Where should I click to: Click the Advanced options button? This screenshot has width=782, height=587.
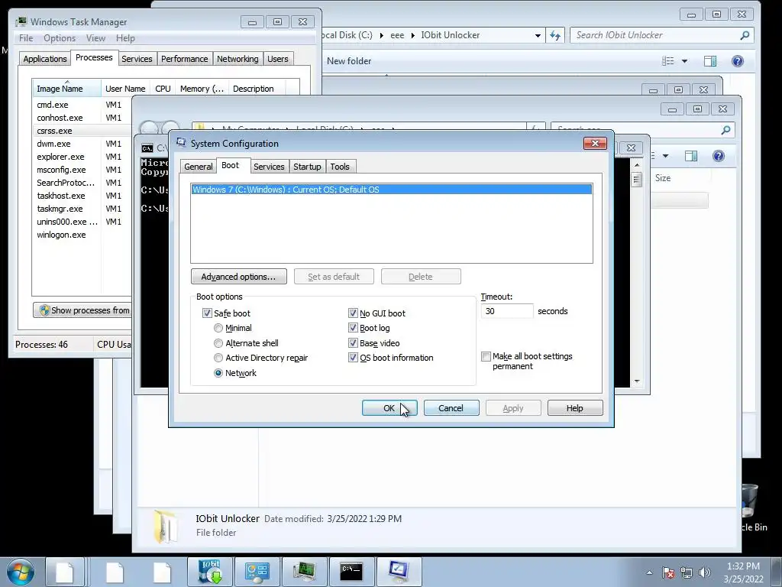click(x=239, y=277)
